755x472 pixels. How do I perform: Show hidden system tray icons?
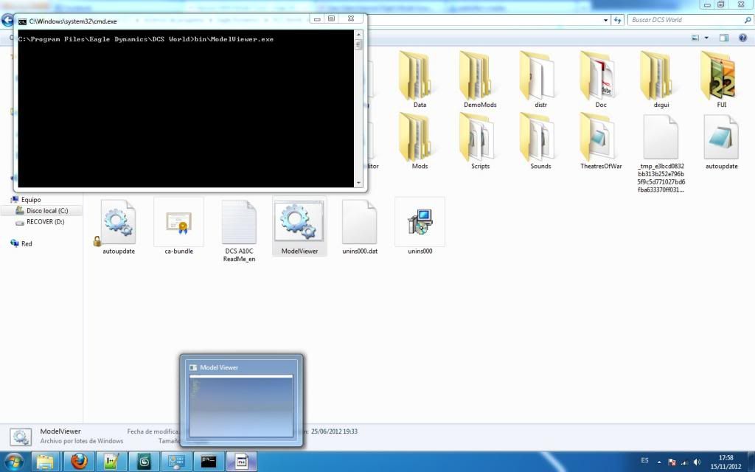660,462
